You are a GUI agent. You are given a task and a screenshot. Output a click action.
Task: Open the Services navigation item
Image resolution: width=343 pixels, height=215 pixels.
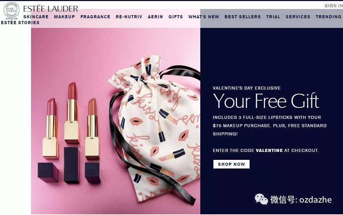click(x=298, y=17)
